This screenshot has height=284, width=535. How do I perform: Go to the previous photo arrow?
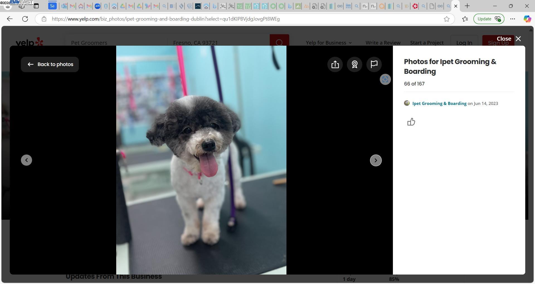(x=26, y=160)
